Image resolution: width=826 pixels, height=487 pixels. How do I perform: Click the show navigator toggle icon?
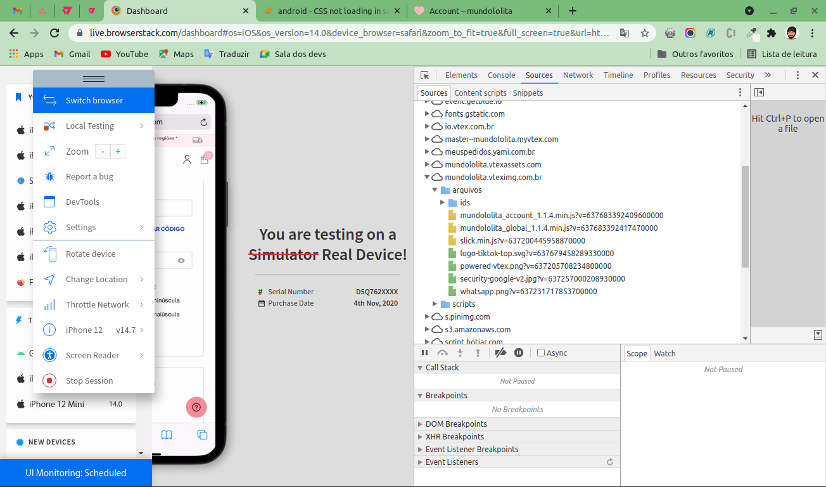pyautogui.click(x=759, y=92)
